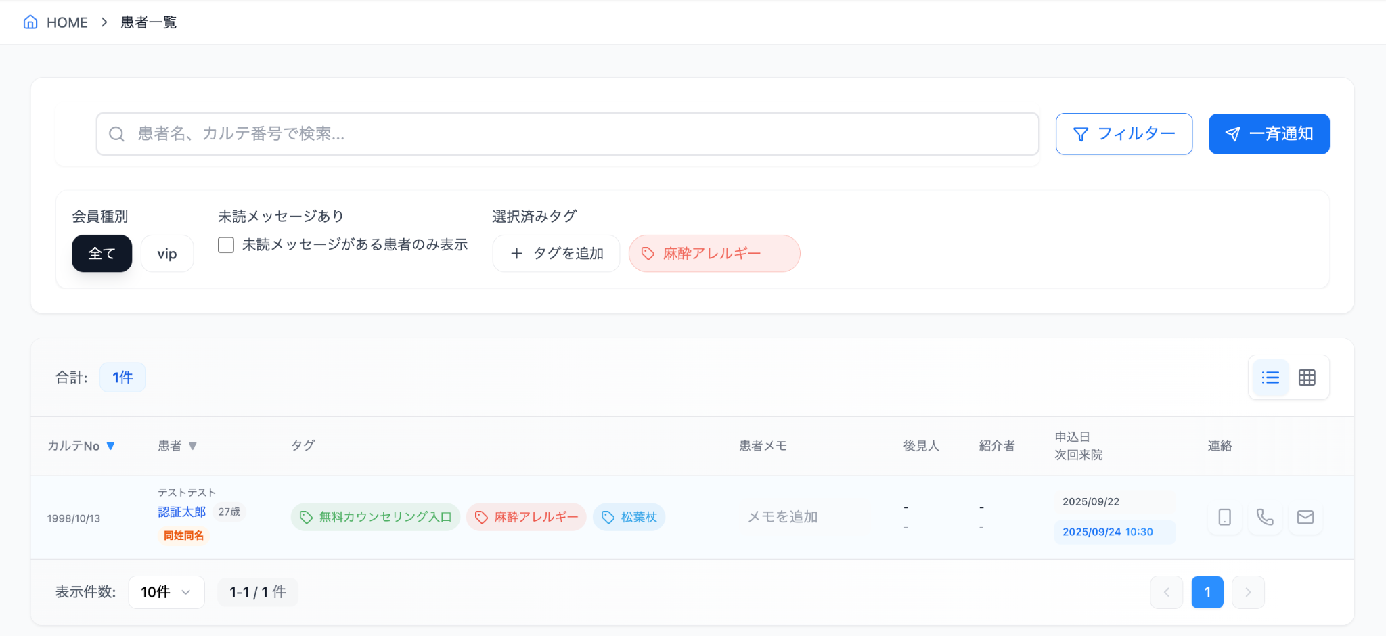Screen dimensions: 1386x636
Task: Click the send icon on 一斉通知 button
Action: pyautogui.click(x=1233, y=133)
